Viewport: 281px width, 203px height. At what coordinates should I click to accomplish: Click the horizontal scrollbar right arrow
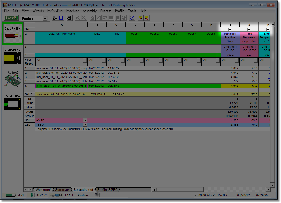click(268, 189)
